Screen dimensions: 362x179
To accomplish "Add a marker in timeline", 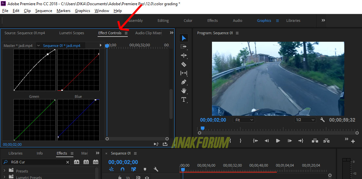I will tap(145, 170).
